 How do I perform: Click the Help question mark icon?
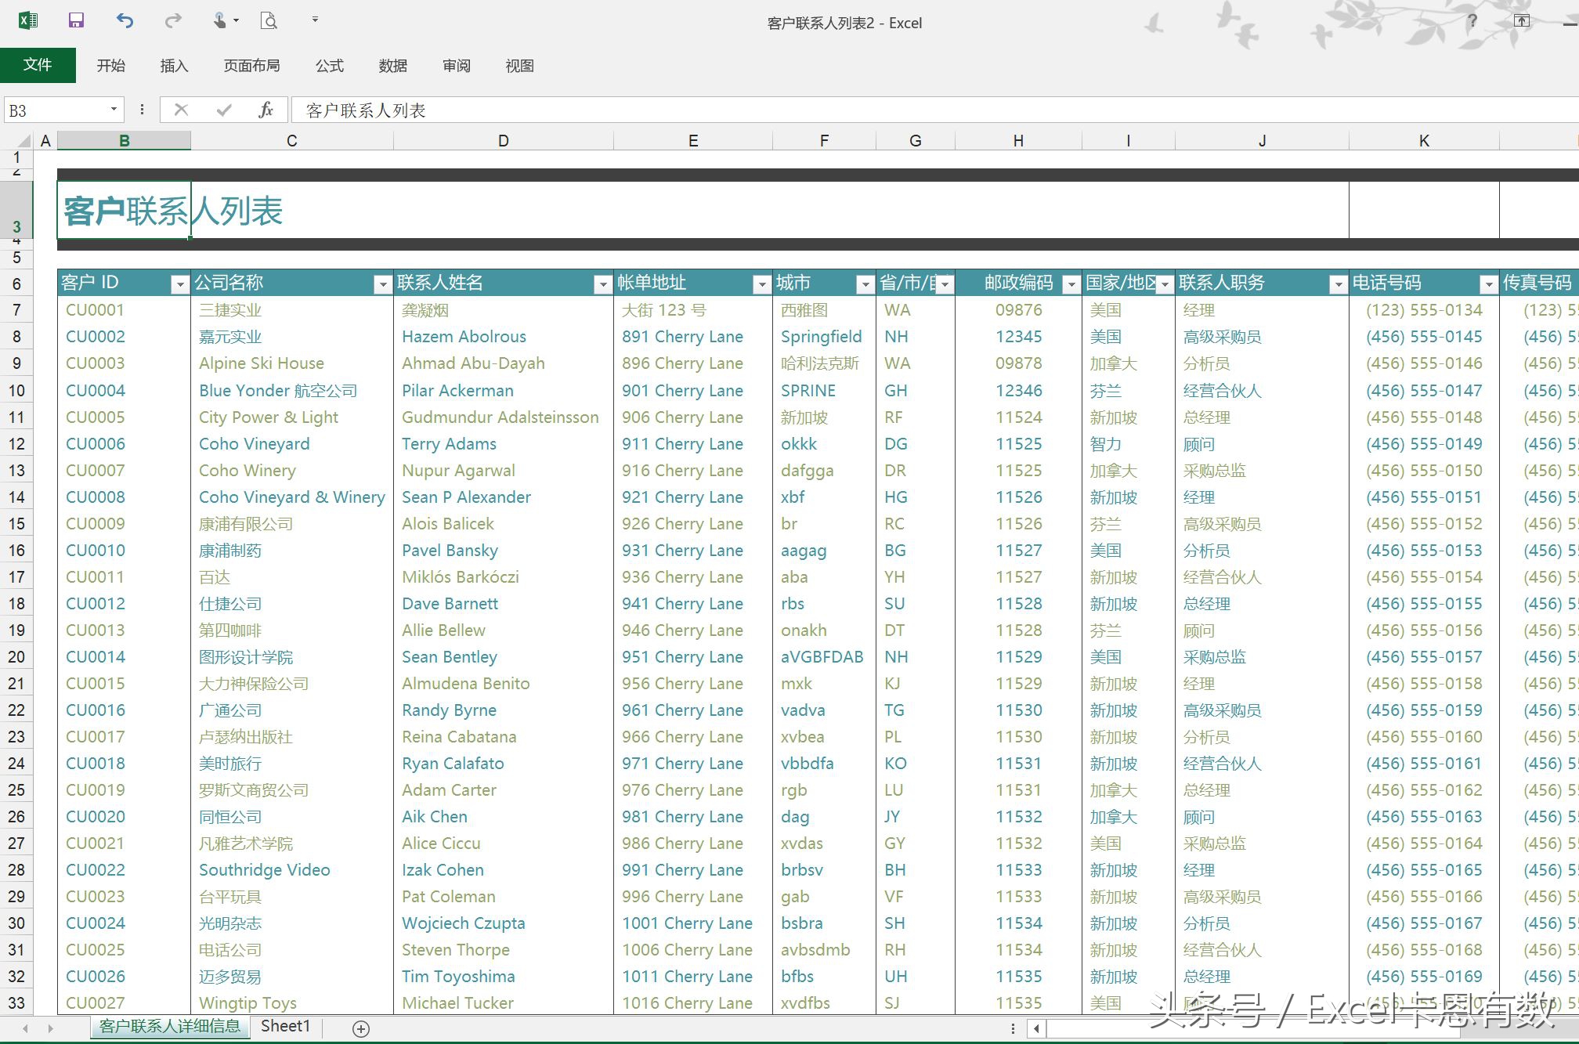click(1472, 21)
